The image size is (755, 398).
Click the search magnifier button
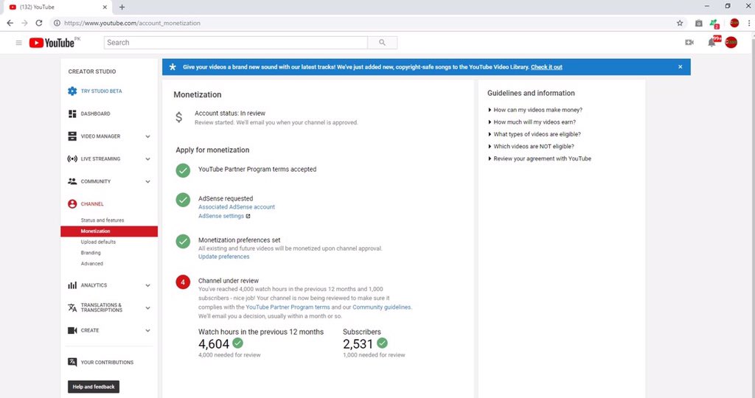pyautogui.click(x=383, y=43)
